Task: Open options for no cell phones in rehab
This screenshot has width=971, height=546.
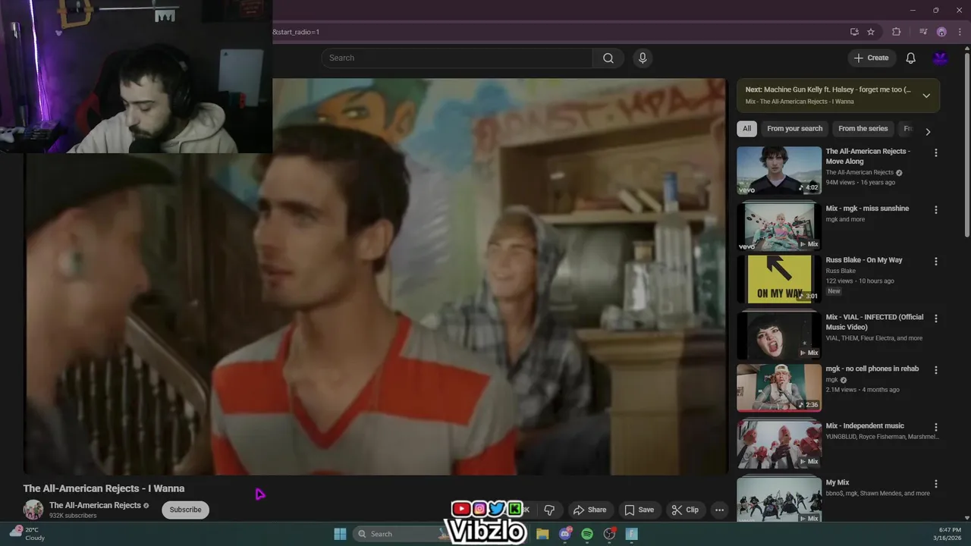Action: [x=935, y=370]
